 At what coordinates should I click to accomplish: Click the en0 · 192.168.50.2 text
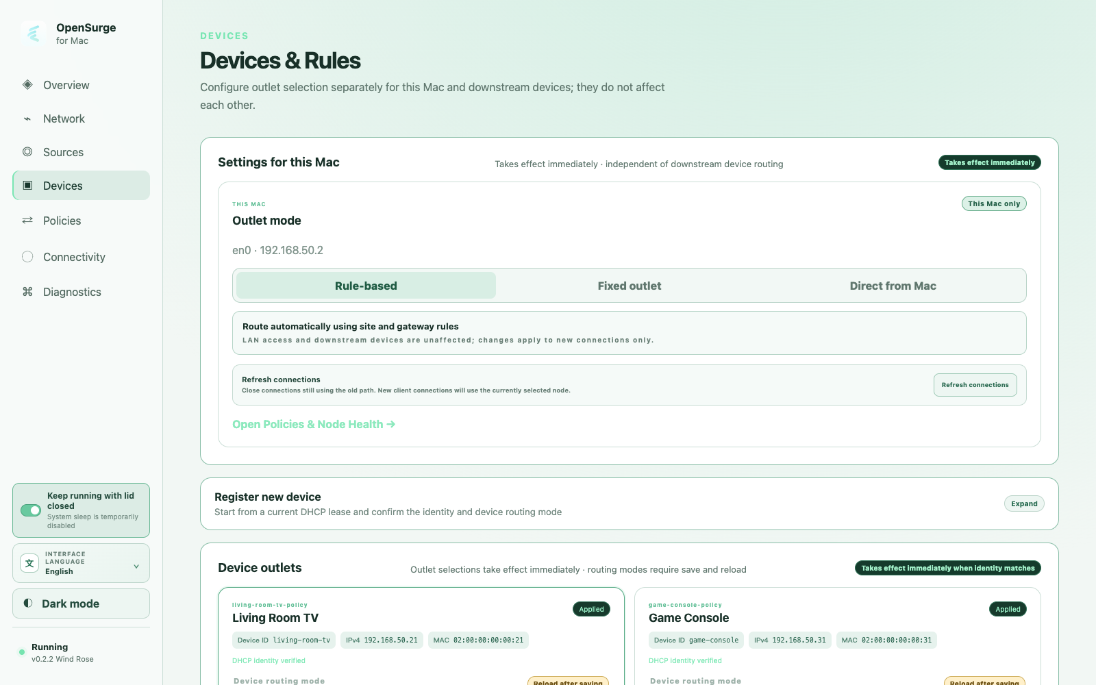tap(277, 250)
